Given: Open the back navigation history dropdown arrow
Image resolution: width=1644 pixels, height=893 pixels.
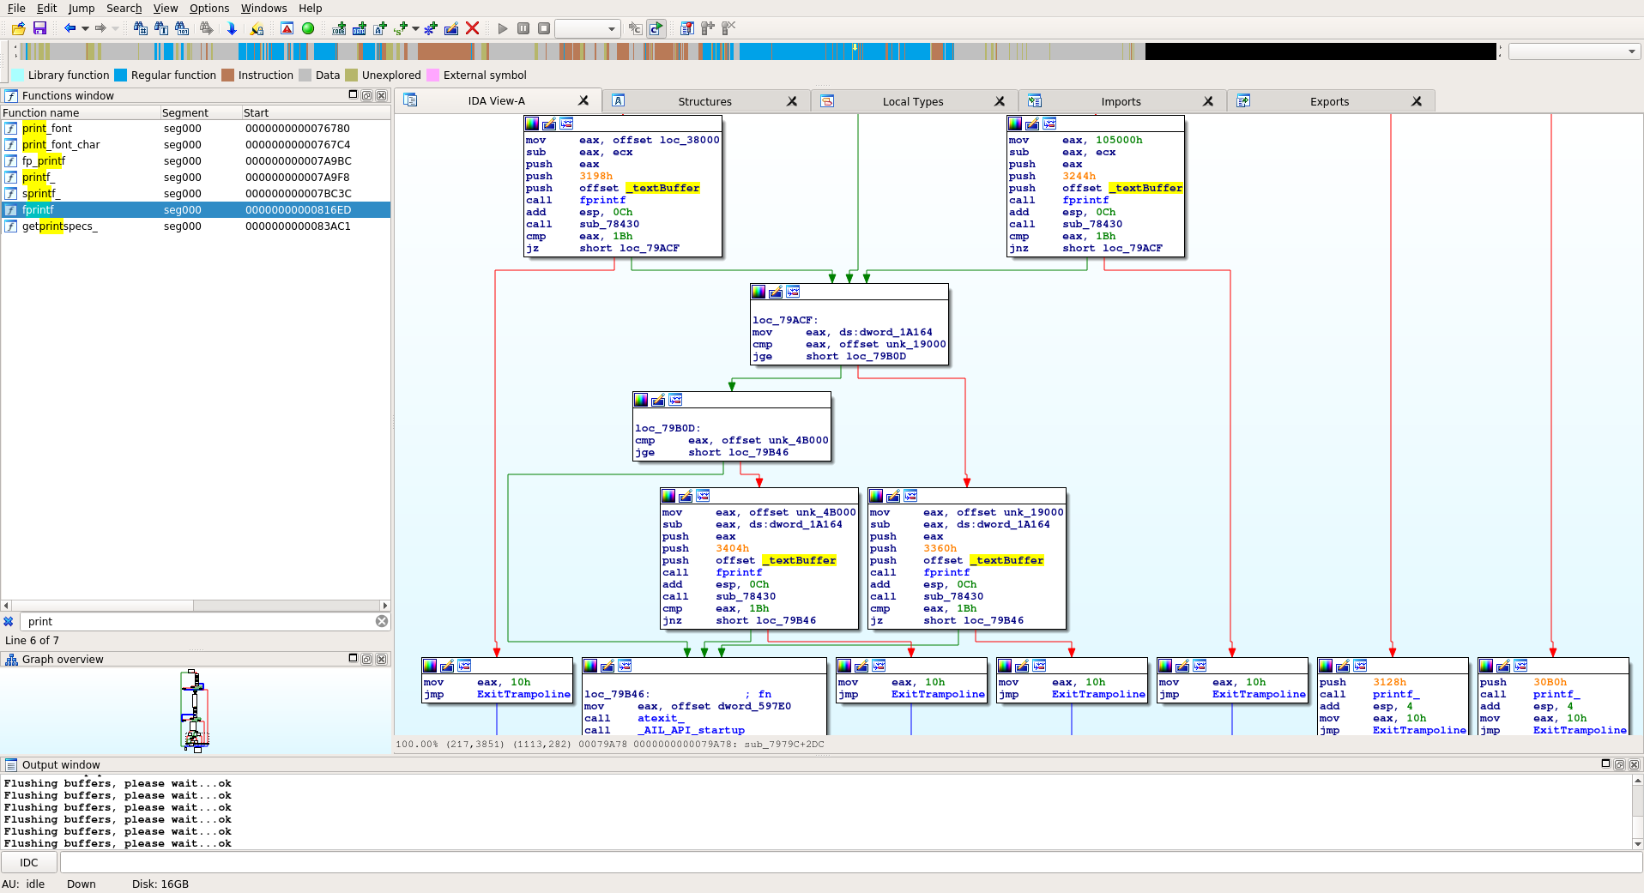Looking at the screenshot, I should click(85, 28).
